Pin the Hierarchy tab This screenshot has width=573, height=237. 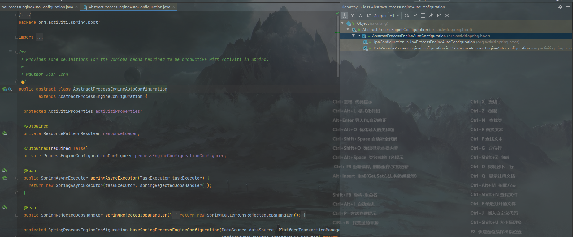coord(431,15)
